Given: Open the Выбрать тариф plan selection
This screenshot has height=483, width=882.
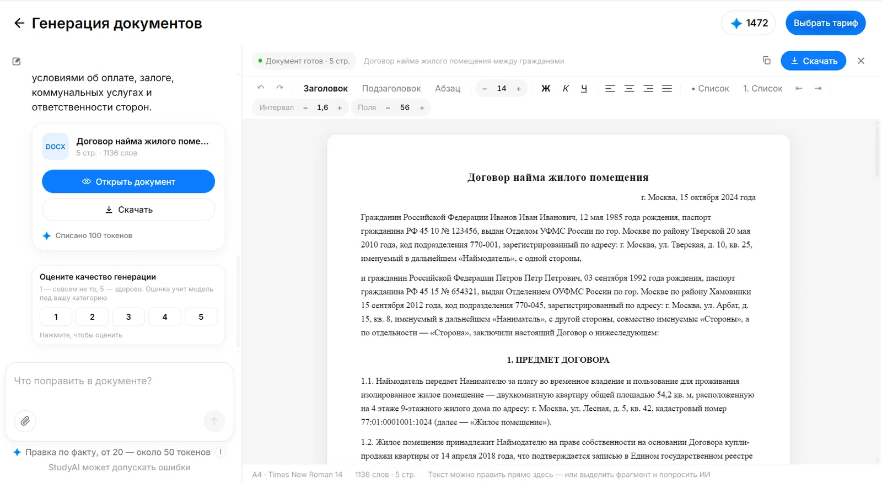Looking at the screenshot, I should click(825, 23).
